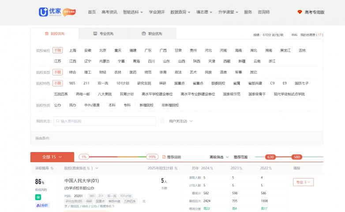The width and height of the screenshot is (345, 212).
Task: Filter schools by province 北京
Action: coord(103,50)
